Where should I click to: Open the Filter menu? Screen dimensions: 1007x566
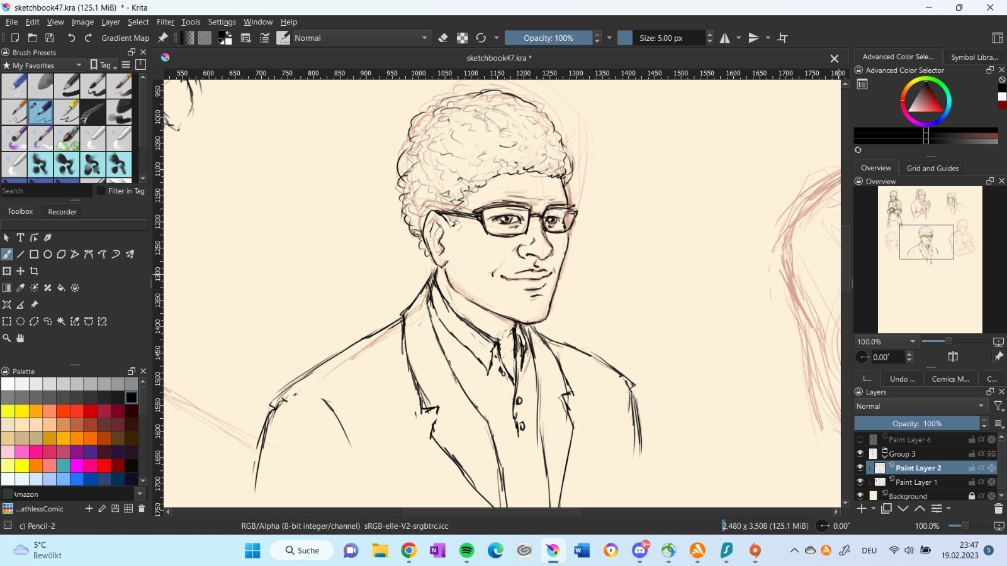pos(165,22)
